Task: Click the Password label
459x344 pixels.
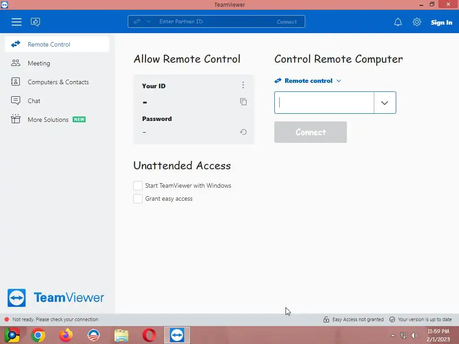Action: click(x=157, y=119)
